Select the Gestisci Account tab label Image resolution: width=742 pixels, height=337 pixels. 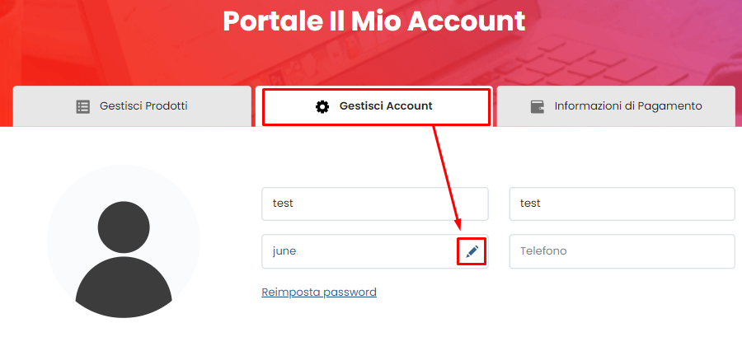(x=386, y=105)
